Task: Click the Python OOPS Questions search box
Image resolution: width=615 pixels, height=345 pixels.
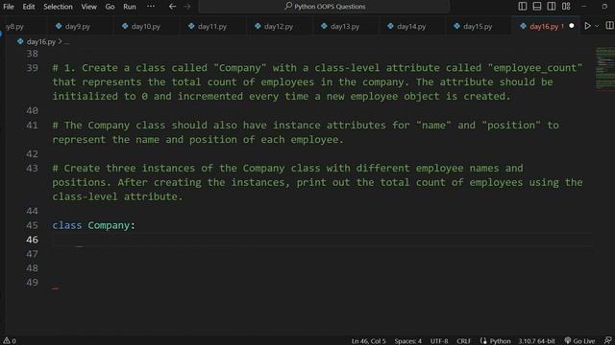Action: coord(324,7)
